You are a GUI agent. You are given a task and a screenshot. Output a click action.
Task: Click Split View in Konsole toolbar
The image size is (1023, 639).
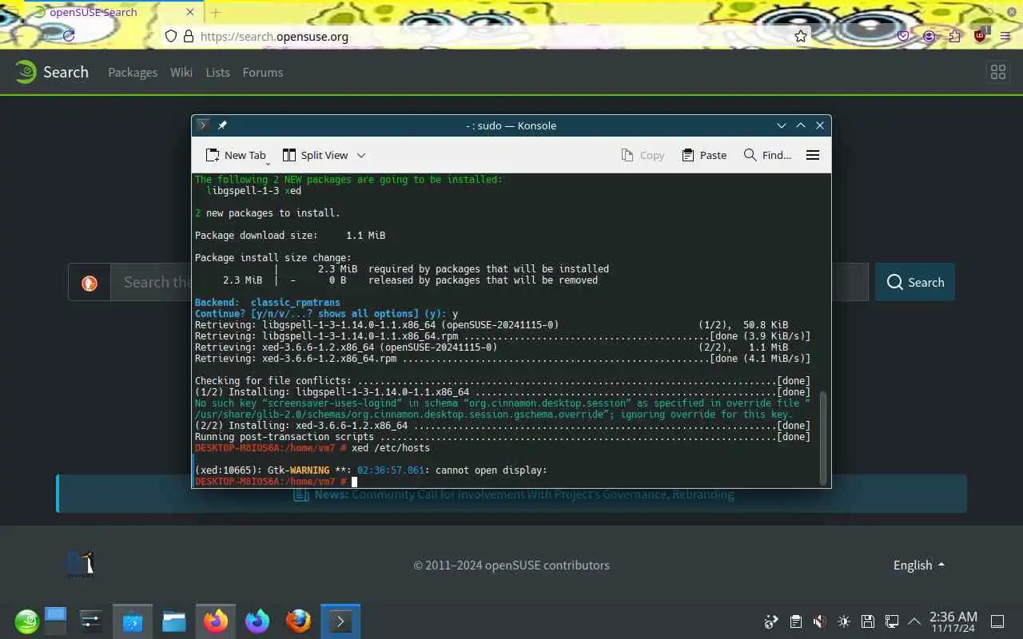316,155
